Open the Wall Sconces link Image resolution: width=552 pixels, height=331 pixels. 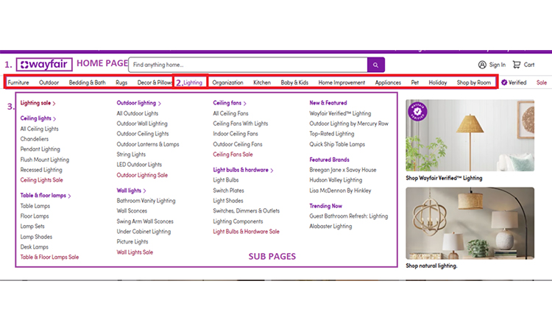pyautogui.click(x=132, y=210)
